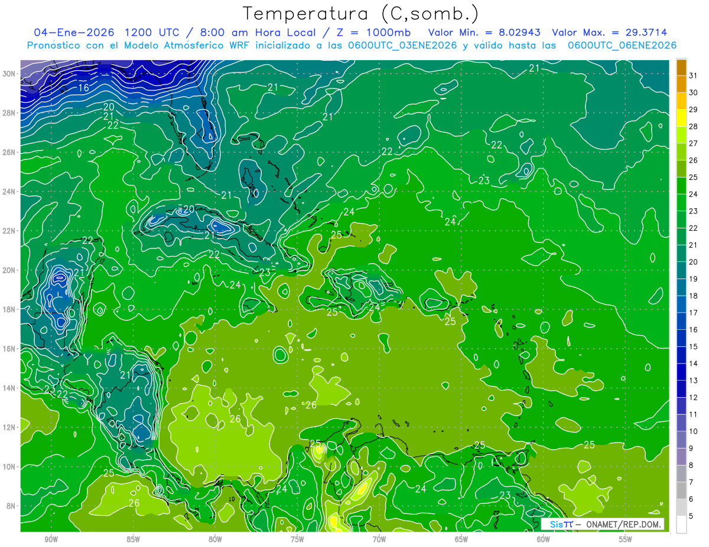Click the 8N latitude axis label
Screen dimensions: 709x547
point(12,506)
